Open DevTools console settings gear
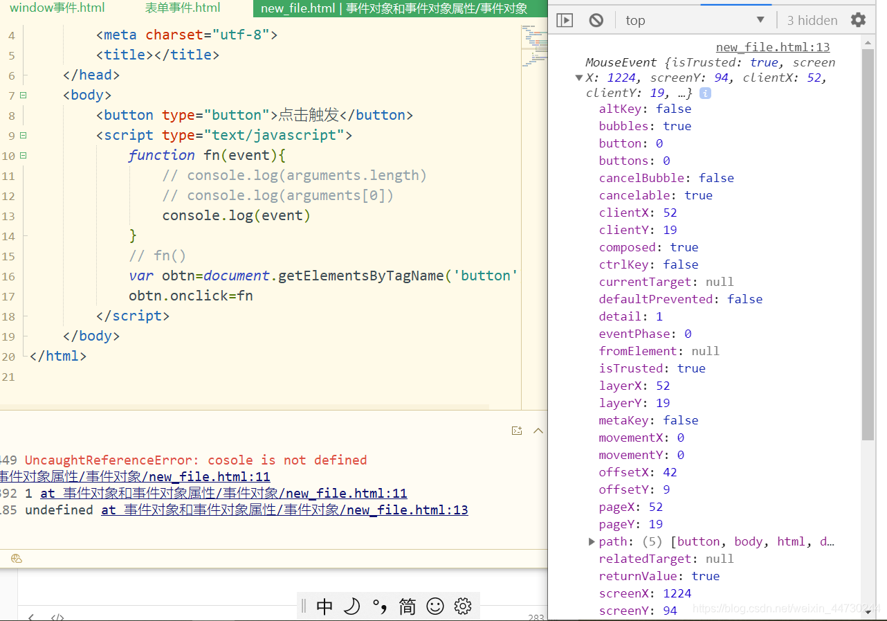The height and width of the screenshot is (621, 887). pos(858,20)
